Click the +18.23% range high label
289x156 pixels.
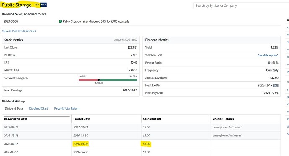[133, 77]
